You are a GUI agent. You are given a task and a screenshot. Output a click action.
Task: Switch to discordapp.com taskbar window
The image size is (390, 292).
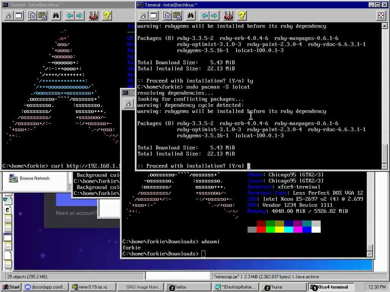45,287
